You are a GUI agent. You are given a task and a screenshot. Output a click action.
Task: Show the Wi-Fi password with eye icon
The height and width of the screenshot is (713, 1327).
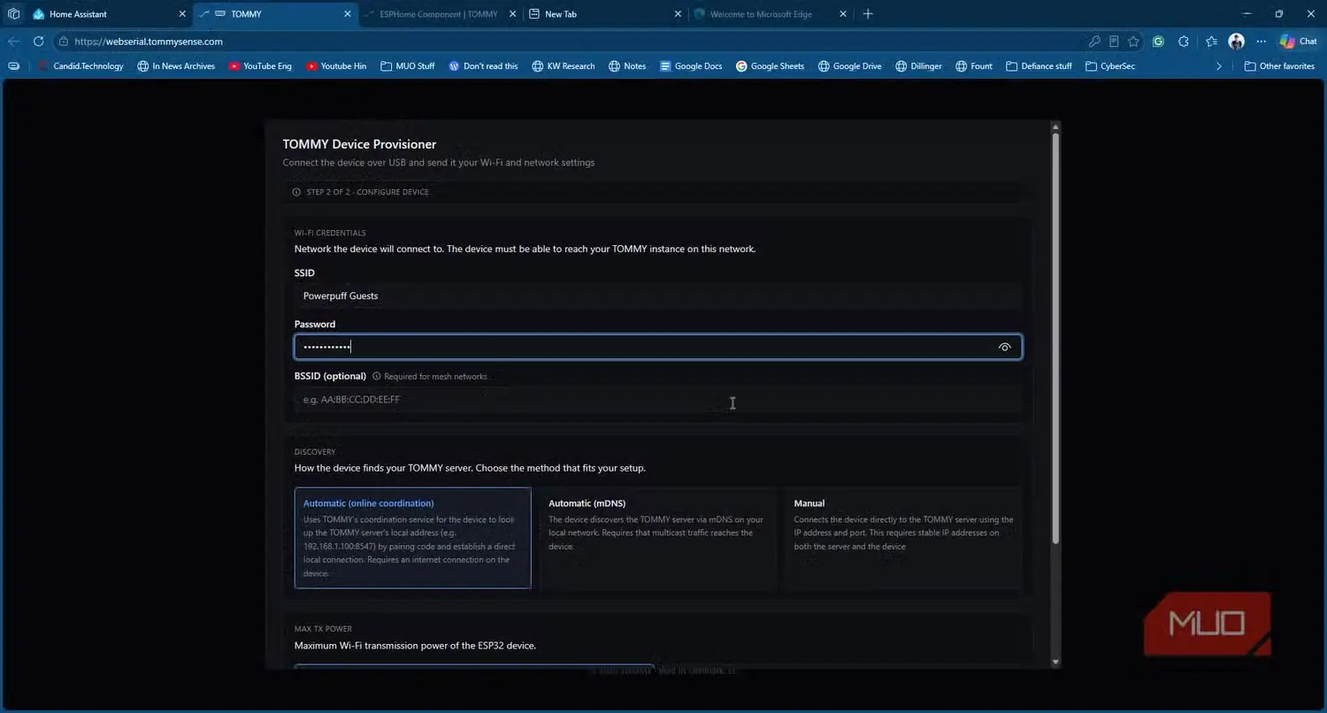[1004, 347]
